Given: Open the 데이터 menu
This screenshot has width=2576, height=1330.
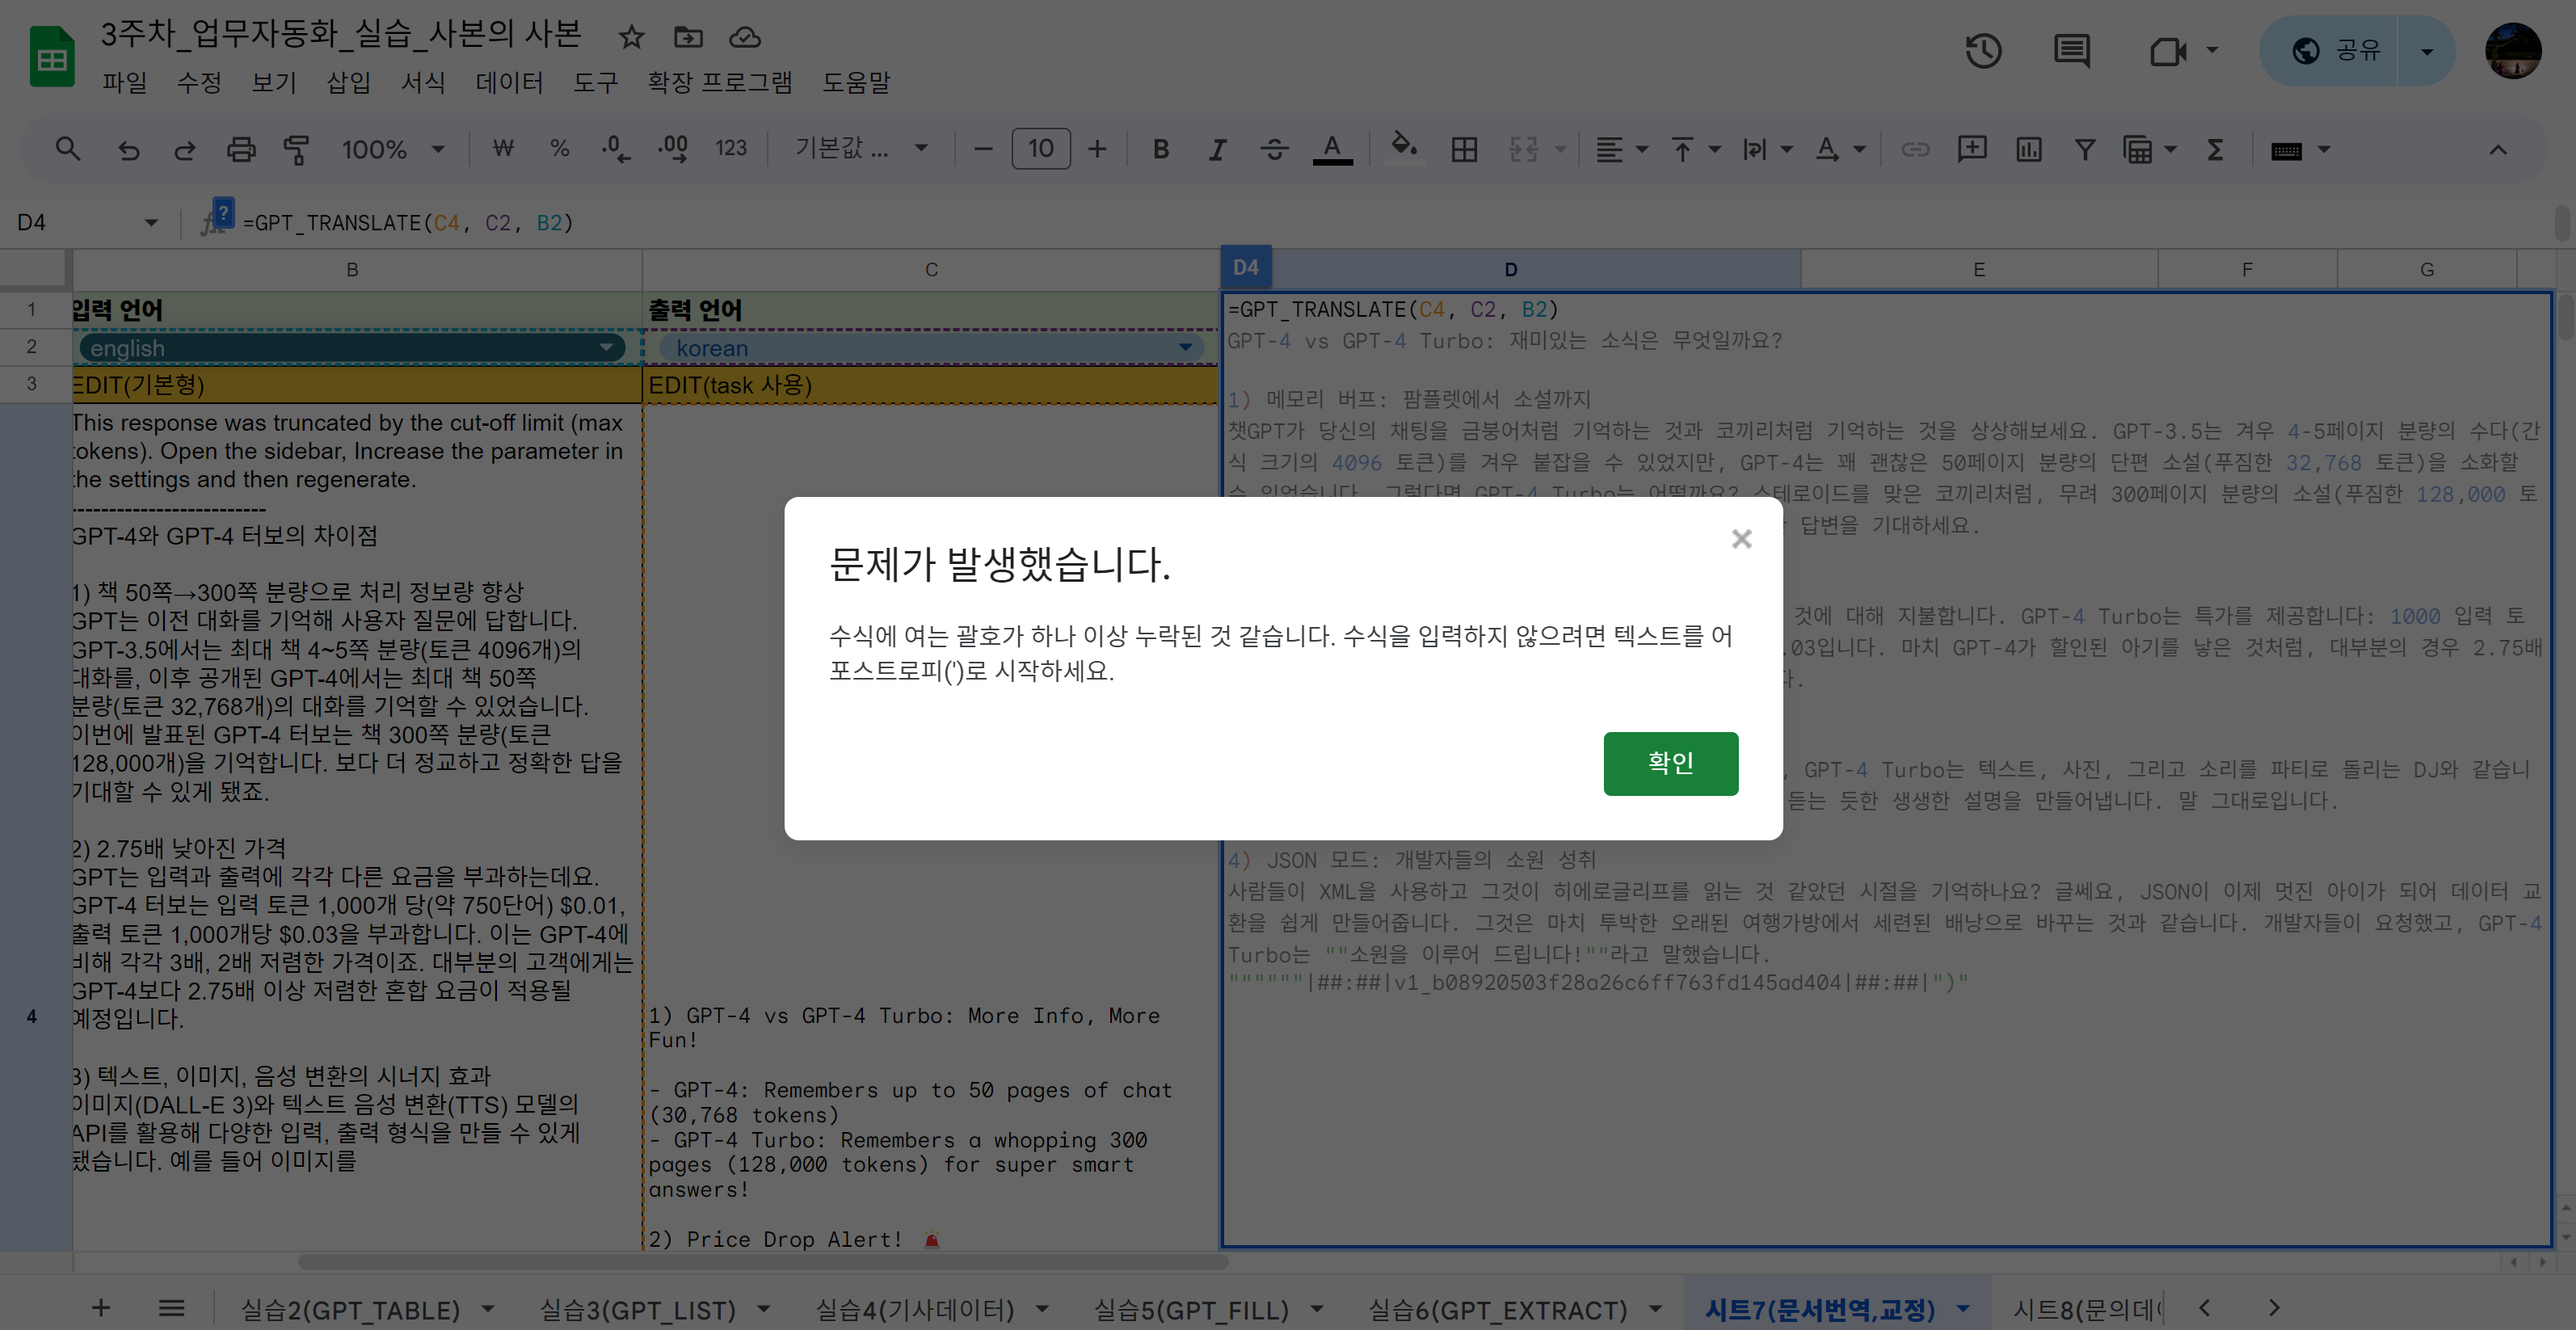Looking at the screenshot, I should (x=509, y=83).
